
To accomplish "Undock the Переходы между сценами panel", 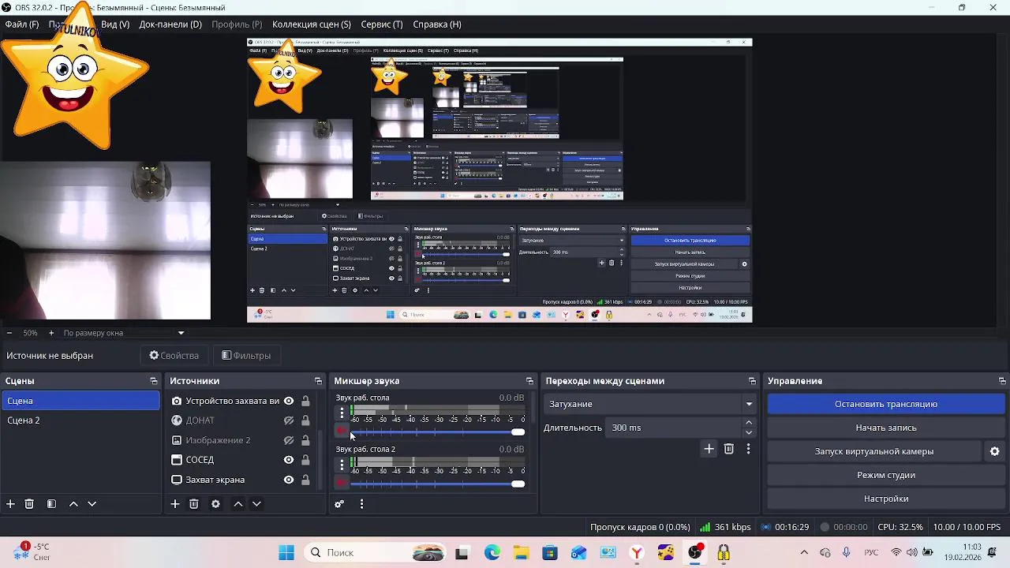I will tap(752, 381).
